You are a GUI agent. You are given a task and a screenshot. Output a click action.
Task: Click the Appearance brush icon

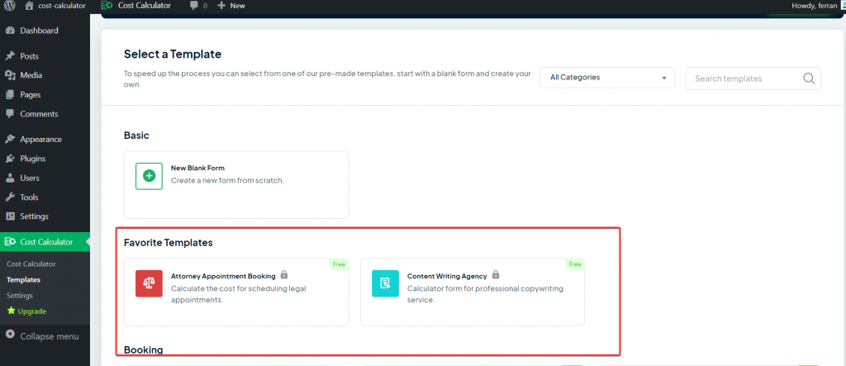10,140
